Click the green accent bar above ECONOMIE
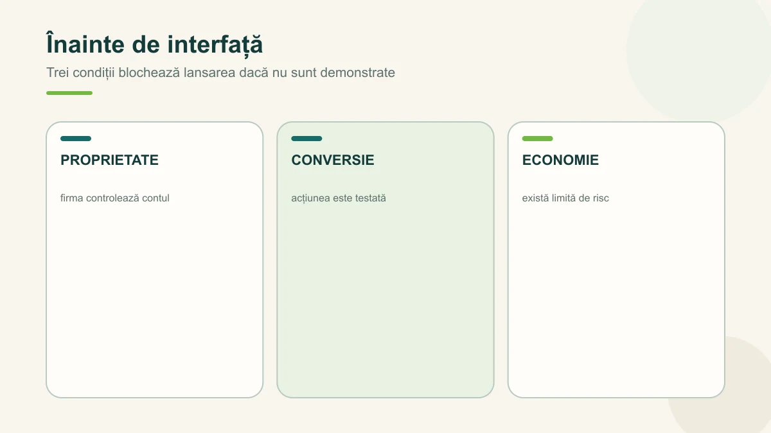Screen dimensions: 771x433 pos(537,139)
